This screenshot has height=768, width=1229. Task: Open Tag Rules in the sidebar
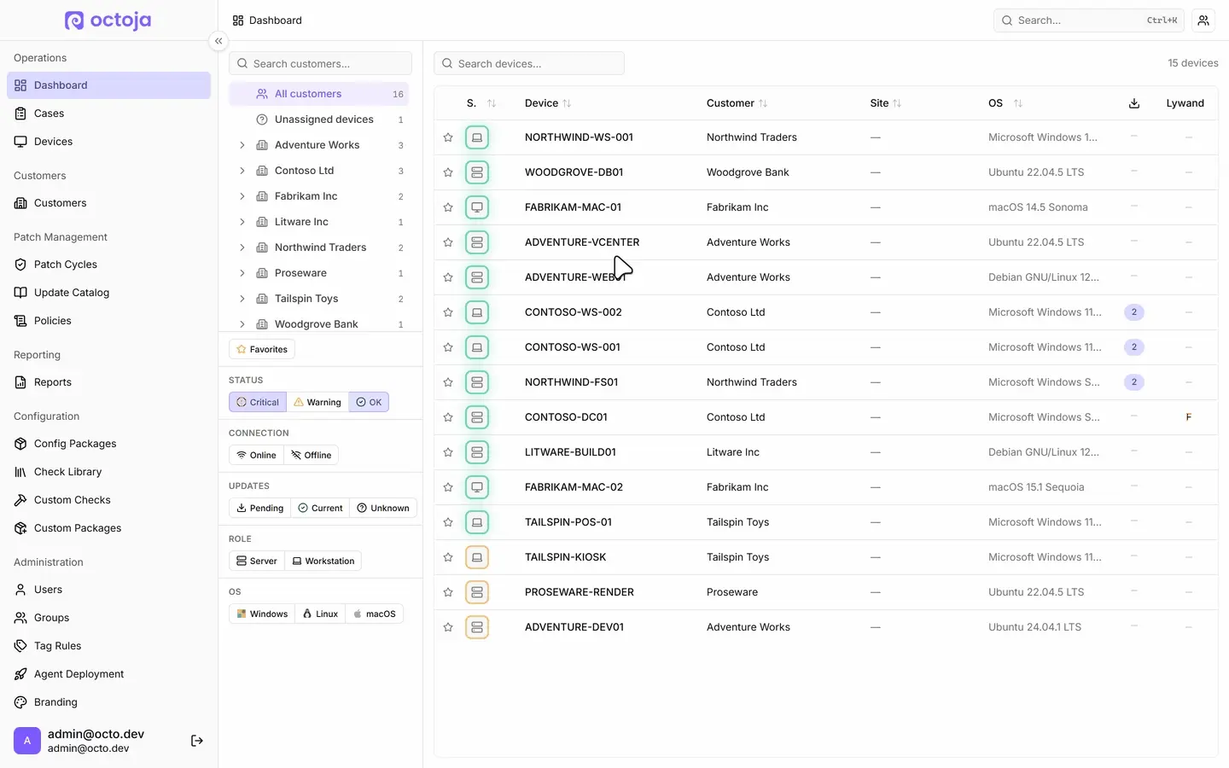pos(108,646)
